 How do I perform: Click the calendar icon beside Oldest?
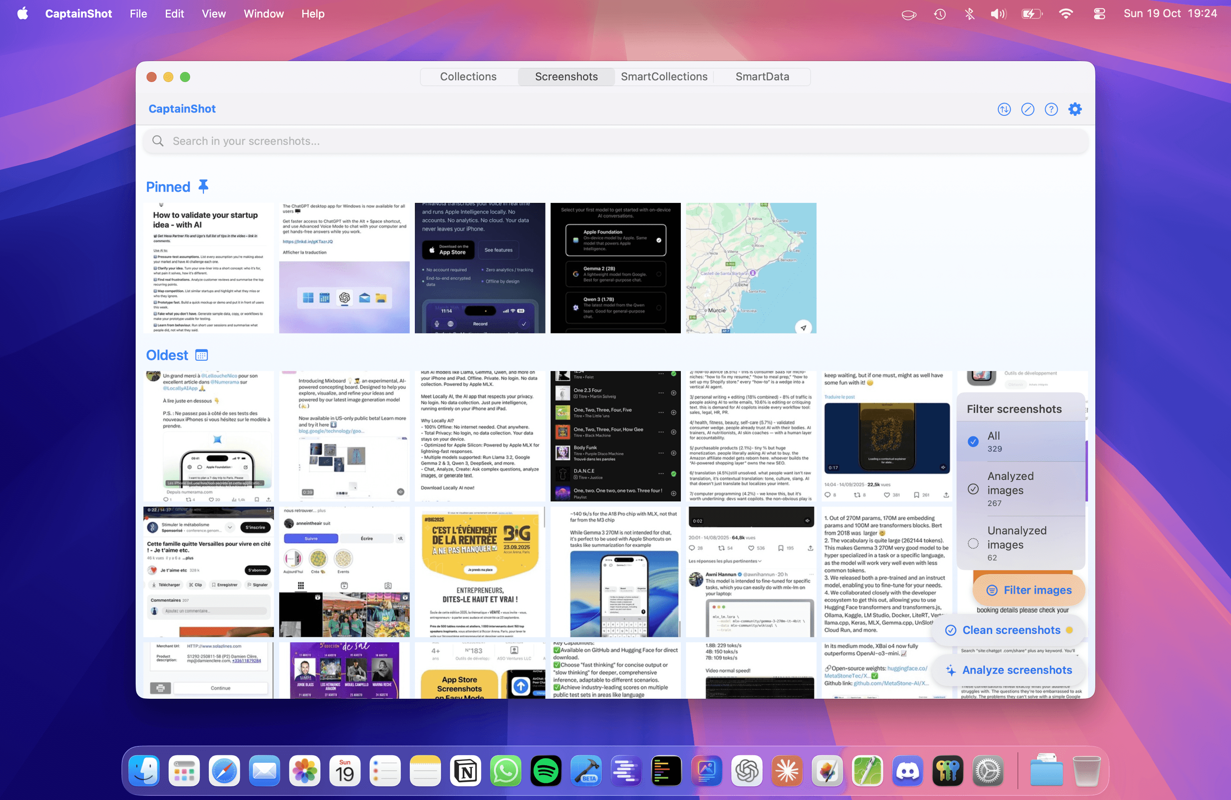tap(201, 355)
